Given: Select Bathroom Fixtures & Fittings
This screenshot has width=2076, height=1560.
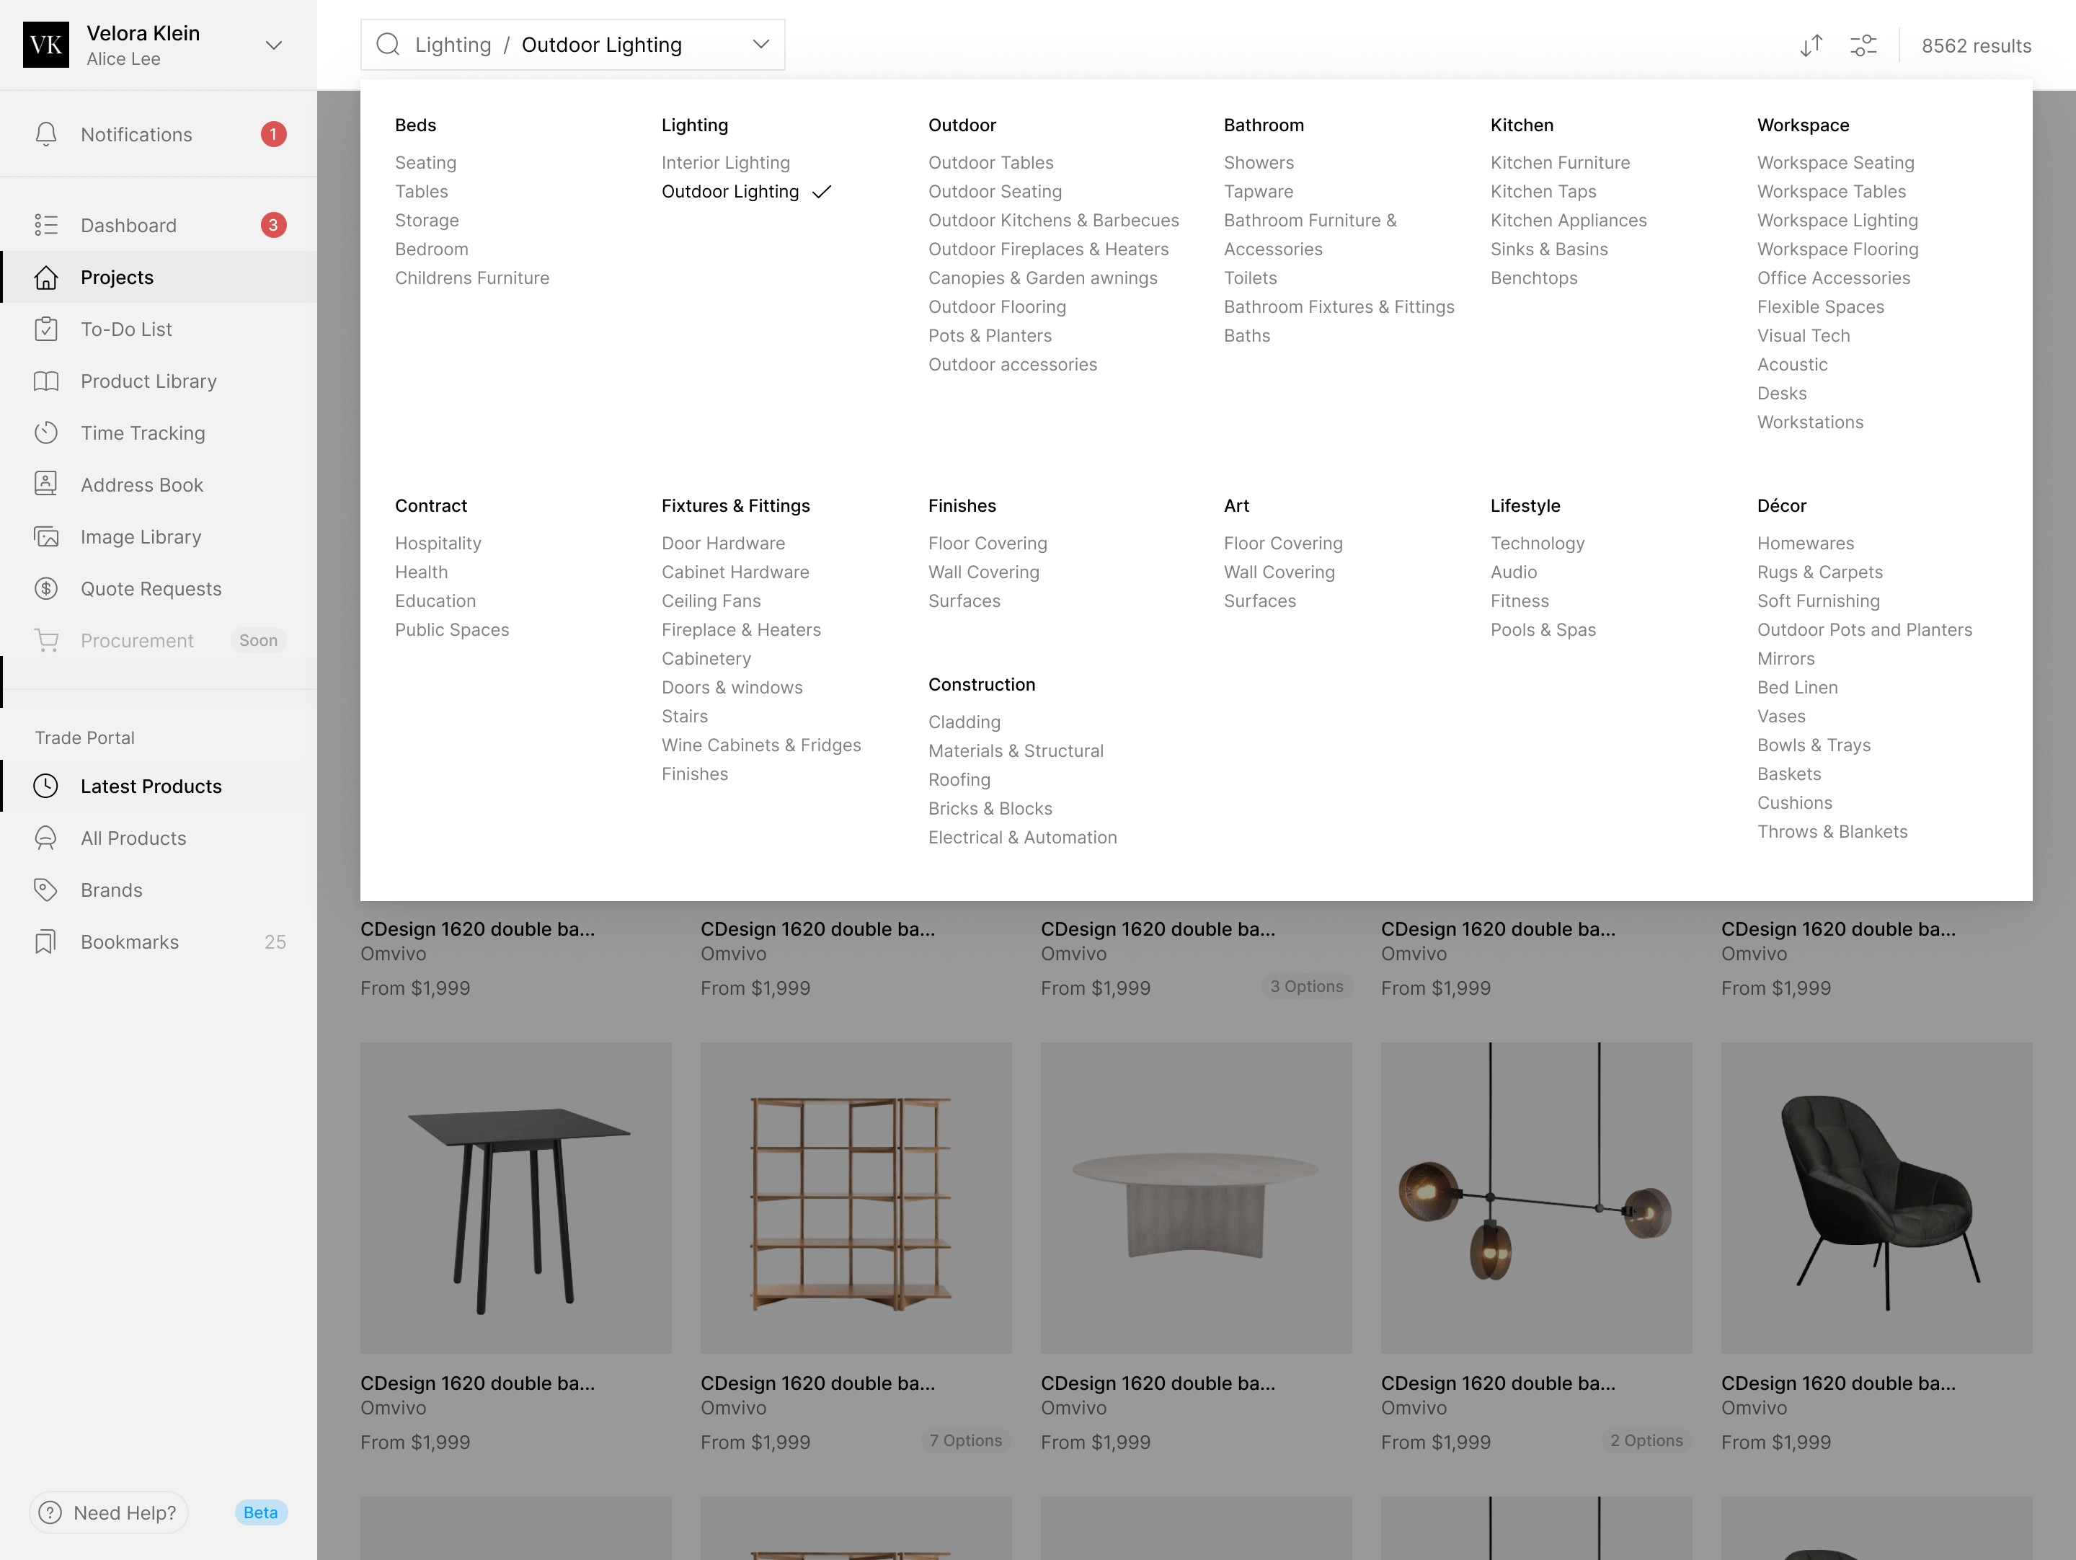Looking at the screenshot, I should point(1339,307).
